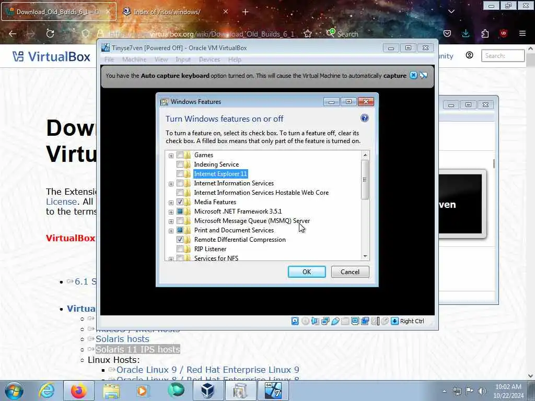This screenshot has height=401, width=535.
Task: Click the features list scroll down arrow
Action: [x=365, y=256]
